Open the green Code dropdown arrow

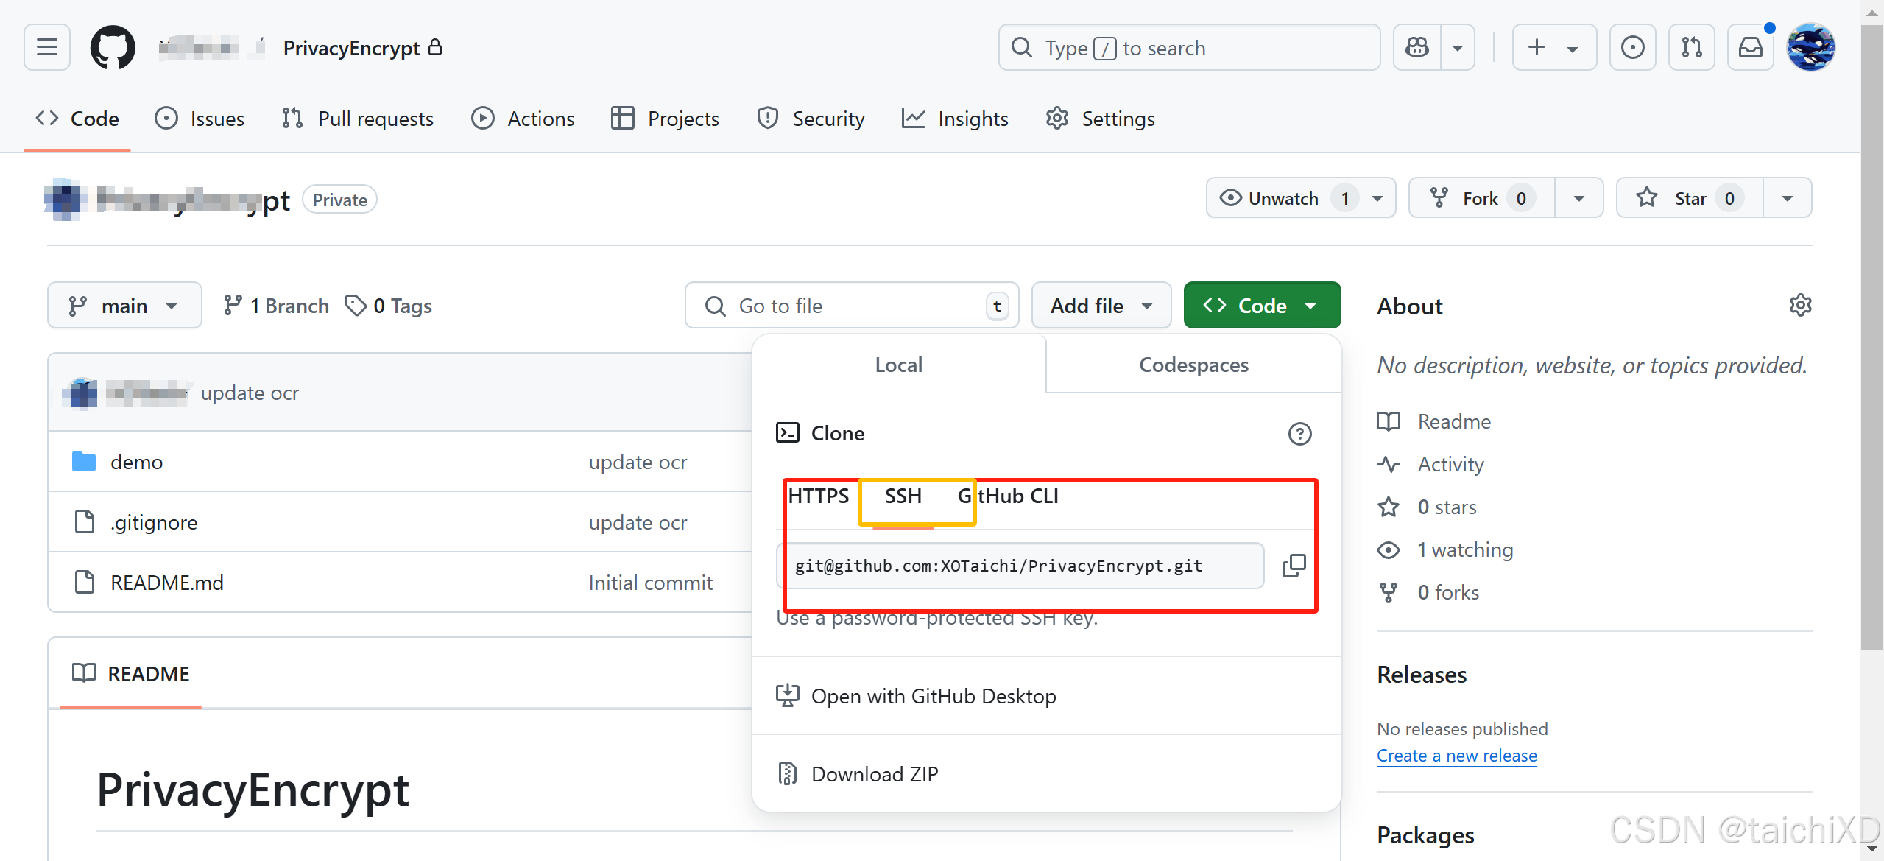coord(1311,305)
